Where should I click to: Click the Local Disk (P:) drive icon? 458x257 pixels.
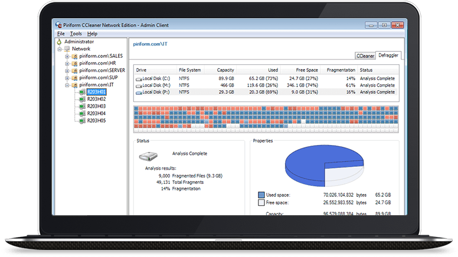[139, 93]
